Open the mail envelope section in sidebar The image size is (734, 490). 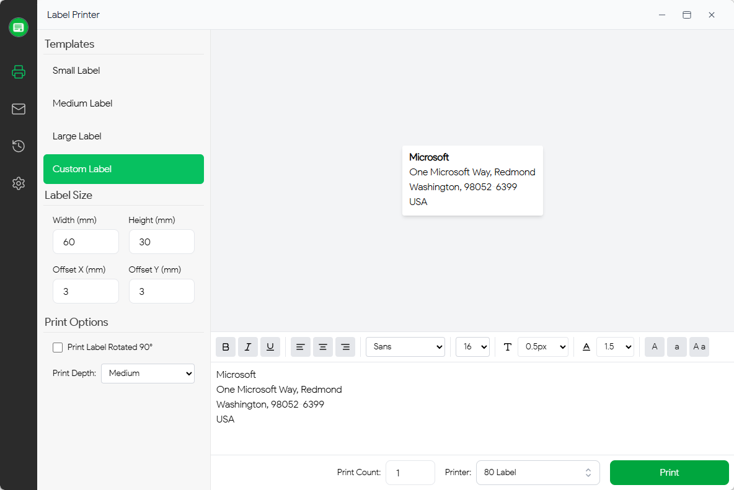18,109
